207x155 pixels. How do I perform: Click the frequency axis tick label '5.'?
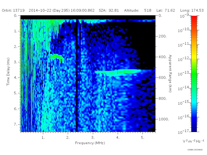point(143,137)
